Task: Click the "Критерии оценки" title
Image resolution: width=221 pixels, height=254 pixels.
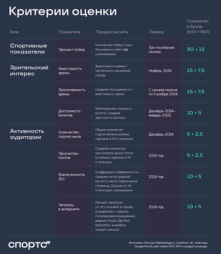Action: click(63, 12)
